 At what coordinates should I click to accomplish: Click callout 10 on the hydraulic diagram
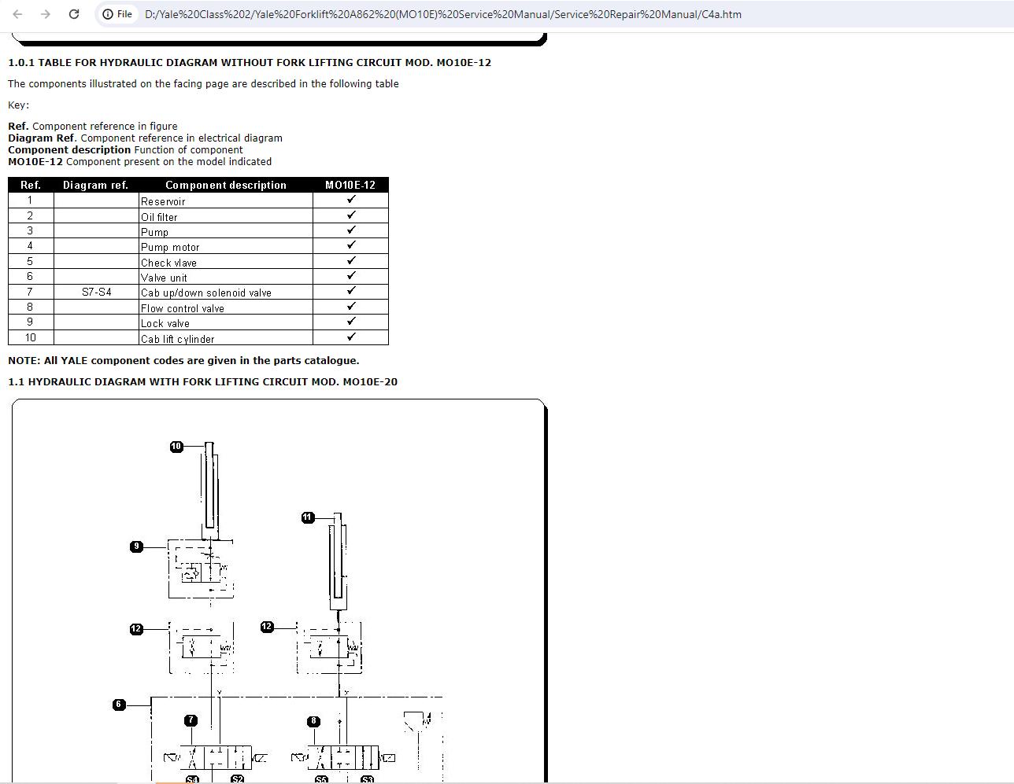point(176,447)
